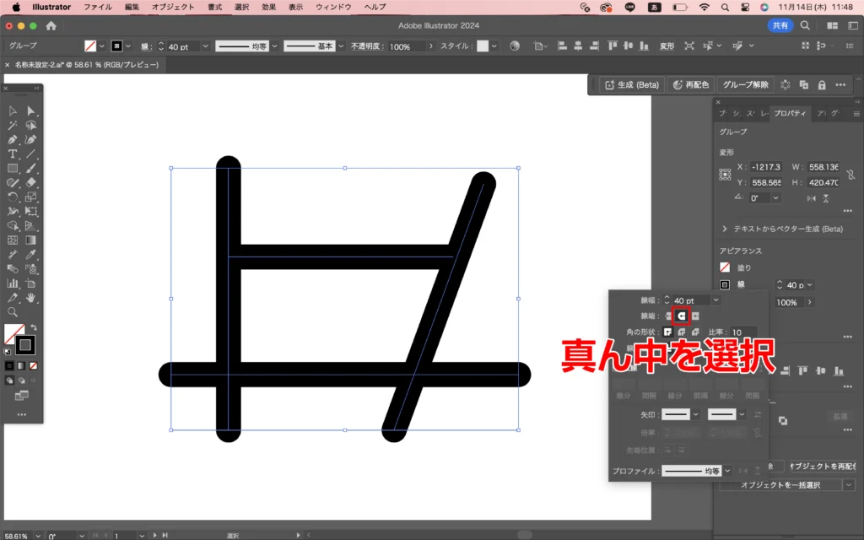The width and height of the screenshot is (864, 540).
Task: Pick the Pen tool in toolbox
Action: 13,139
